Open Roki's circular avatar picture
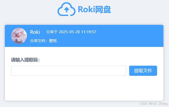The width and height of the screenshot is (169, 107). [19, 36]
